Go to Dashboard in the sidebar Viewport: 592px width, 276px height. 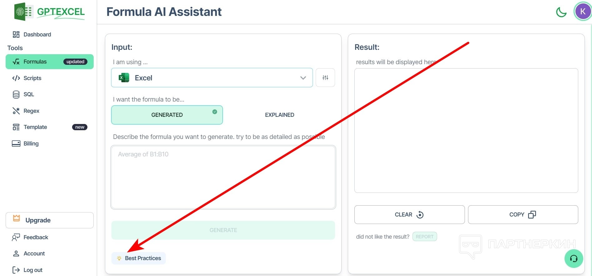pos(37,35)
